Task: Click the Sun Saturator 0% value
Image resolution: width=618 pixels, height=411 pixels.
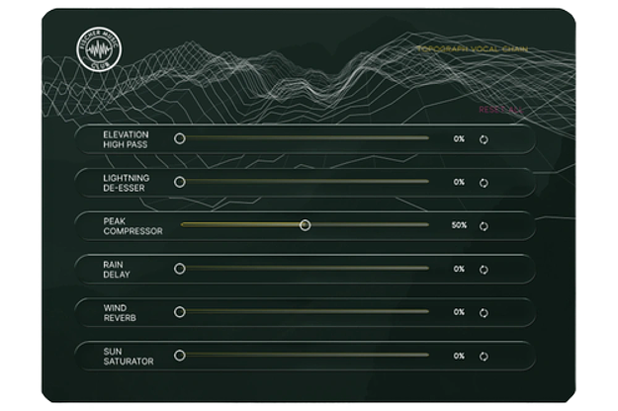Action: click(459, 356)
